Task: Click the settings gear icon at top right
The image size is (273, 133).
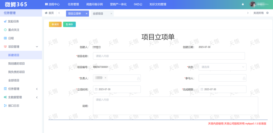Action: click(x=267, y=13)
